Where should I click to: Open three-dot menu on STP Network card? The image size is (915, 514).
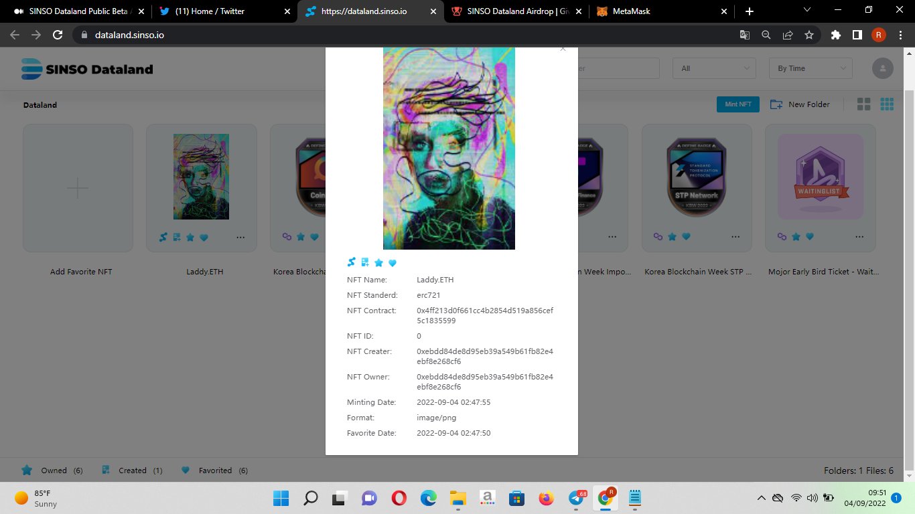tap(736, 237)
